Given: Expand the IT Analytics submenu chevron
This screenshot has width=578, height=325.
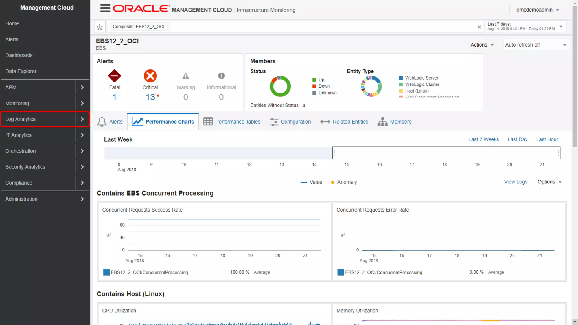Looking at the screenshot, I should (82, 135).
